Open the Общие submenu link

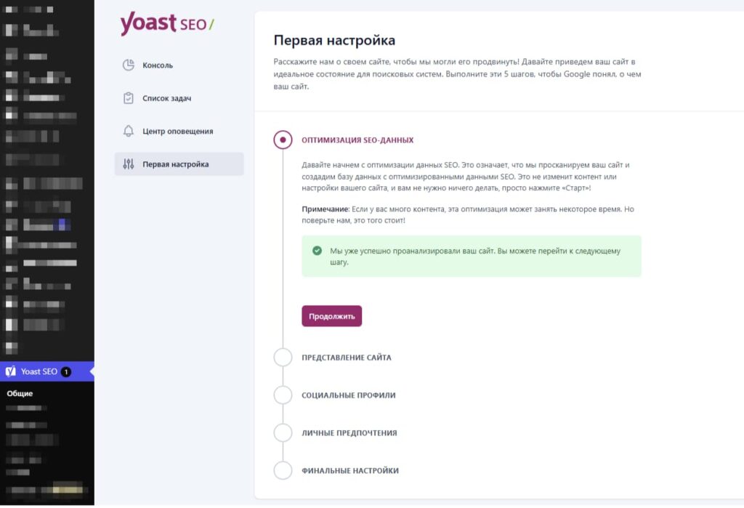pyautogui.click(x=20, y=394)
